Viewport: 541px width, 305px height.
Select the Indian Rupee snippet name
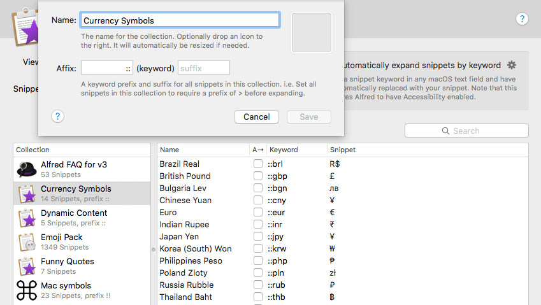coord(184,225)
